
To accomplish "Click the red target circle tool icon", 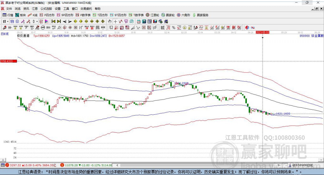I will pyautogui.click(x=64, y=28).
